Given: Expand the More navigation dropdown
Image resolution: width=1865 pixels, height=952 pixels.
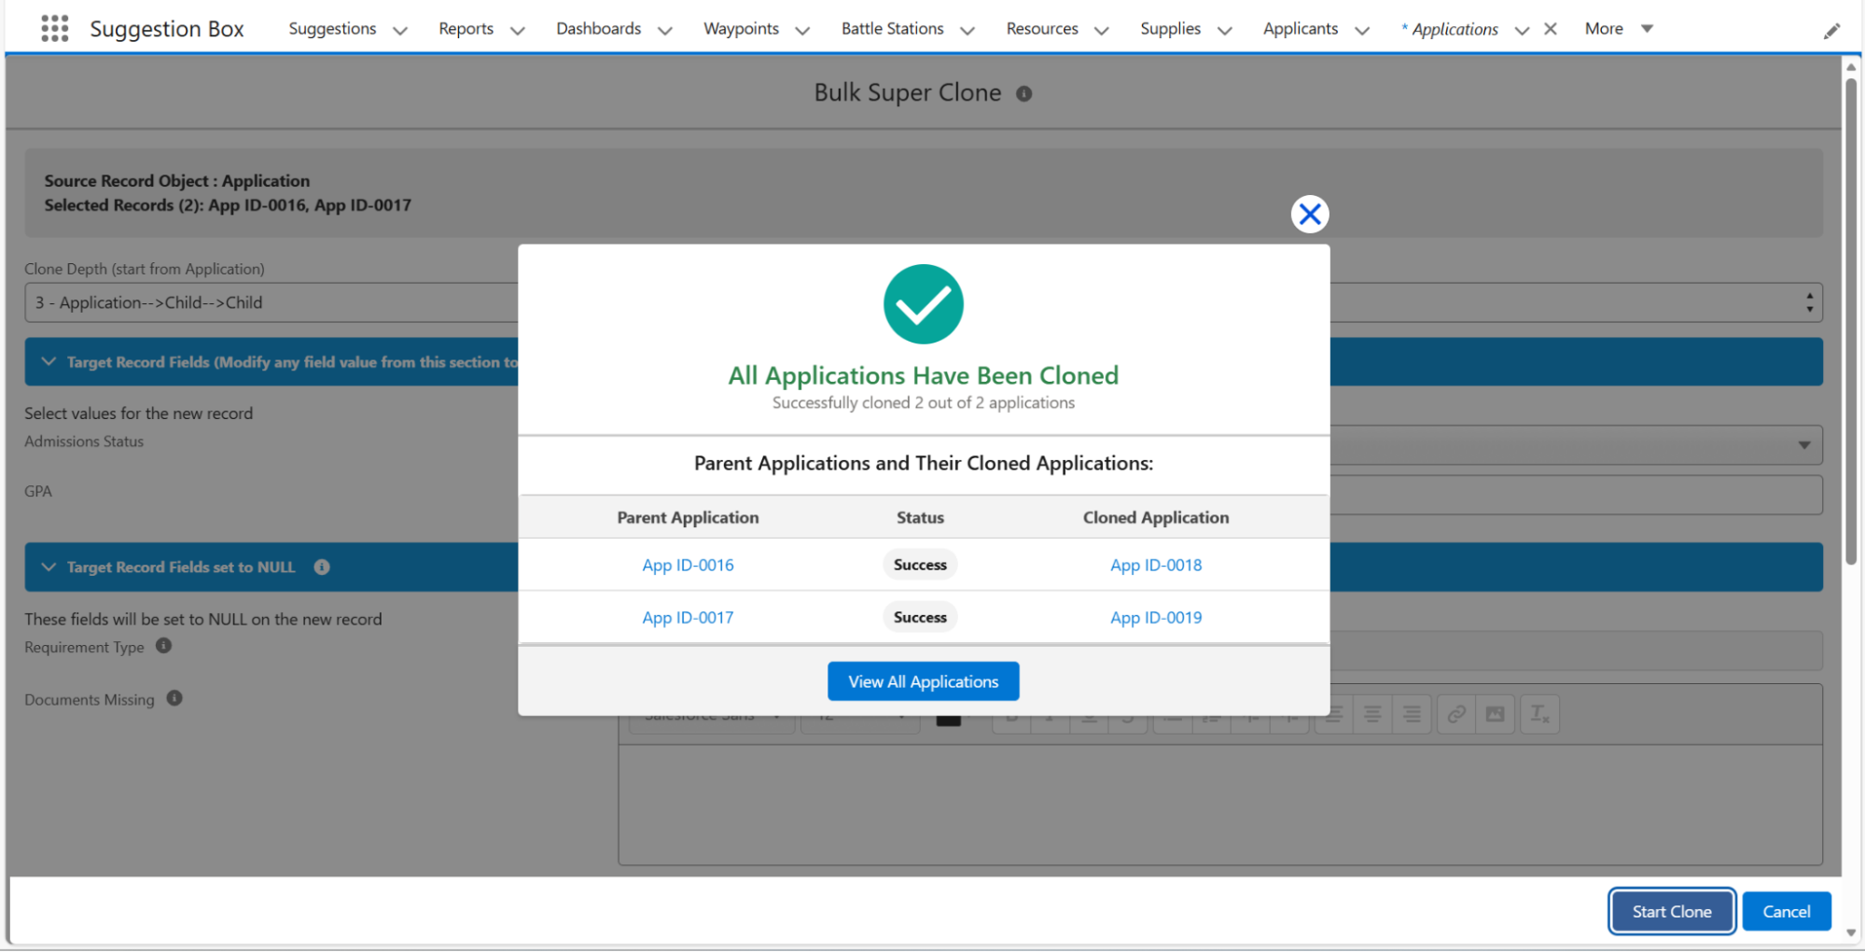Looking at the screenshot, I should 1647,29.
